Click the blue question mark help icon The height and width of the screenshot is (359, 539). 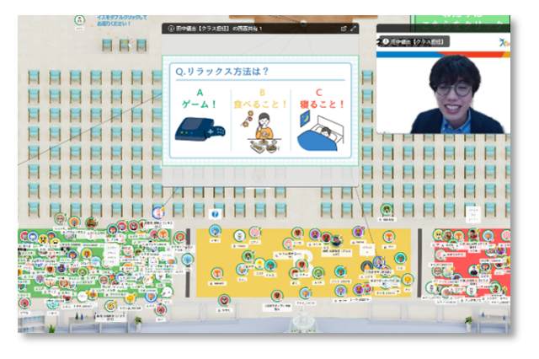pyautogui.click(x=215, y=213)
